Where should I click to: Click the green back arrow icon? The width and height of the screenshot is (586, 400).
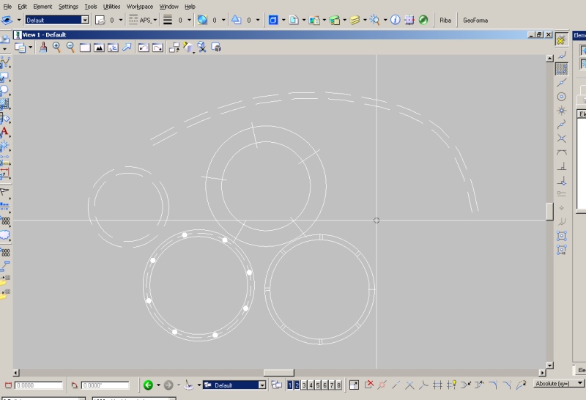tap(148, 385)
